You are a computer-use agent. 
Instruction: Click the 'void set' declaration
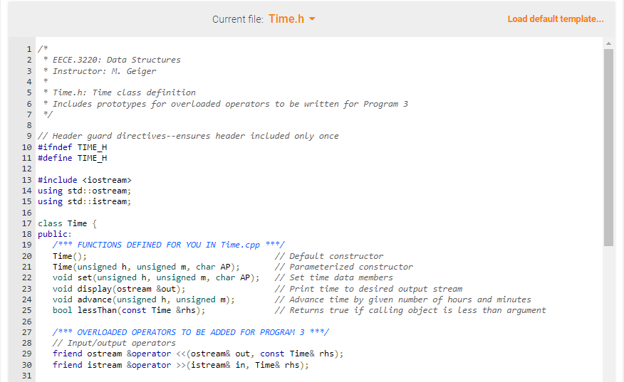coord(156,277)
